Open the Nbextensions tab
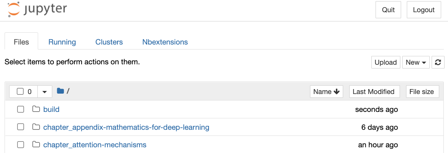Screen dimensions: 448x153 (165, 42)
